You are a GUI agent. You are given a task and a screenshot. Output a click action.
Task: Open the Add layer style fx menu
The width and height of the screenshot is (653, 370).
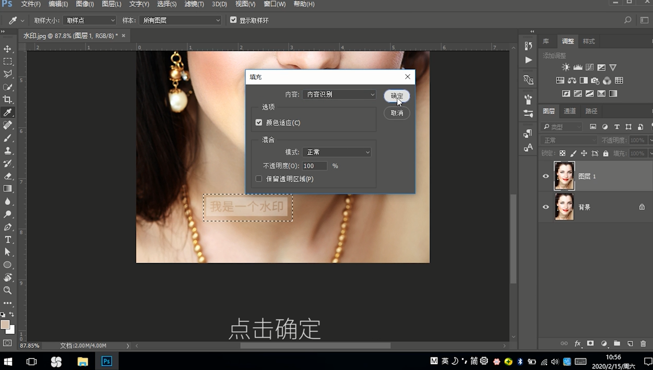click(x=577, y=343)
